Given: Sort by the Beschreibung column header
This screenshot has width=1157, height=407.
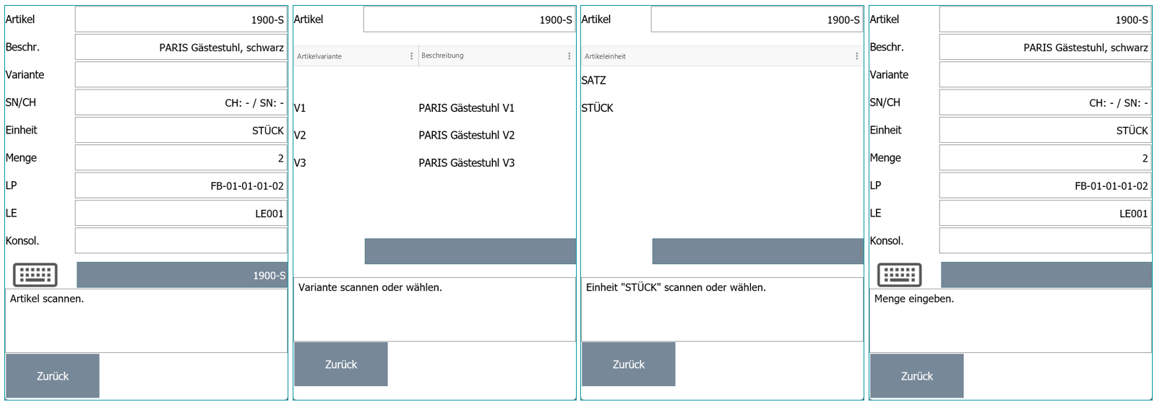Looking at the screenshot, I should pyautogui.click(x=491, y=56).
